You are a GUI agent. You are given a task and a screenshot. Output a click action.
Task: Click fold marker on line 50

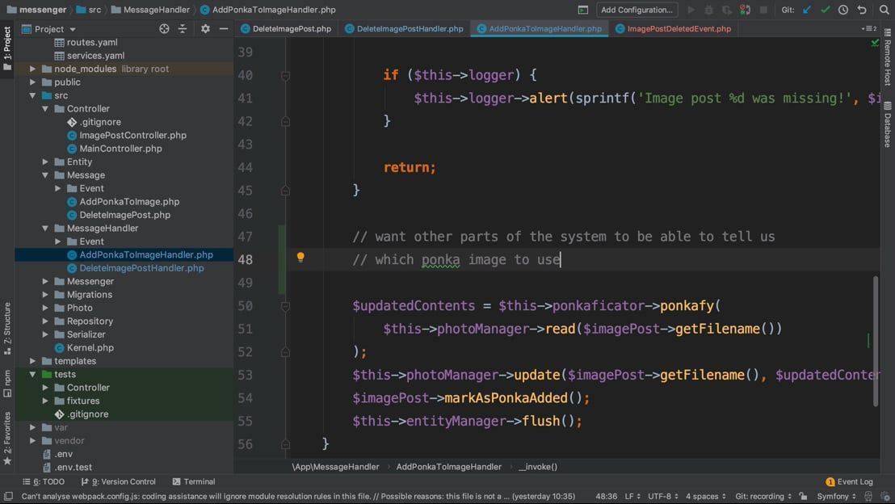pos(285,306)
